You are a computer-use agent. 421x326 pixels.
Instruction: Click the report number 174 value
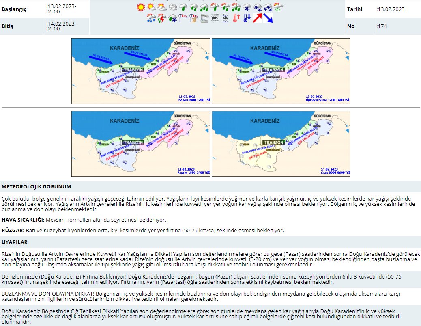pos(381,26)
